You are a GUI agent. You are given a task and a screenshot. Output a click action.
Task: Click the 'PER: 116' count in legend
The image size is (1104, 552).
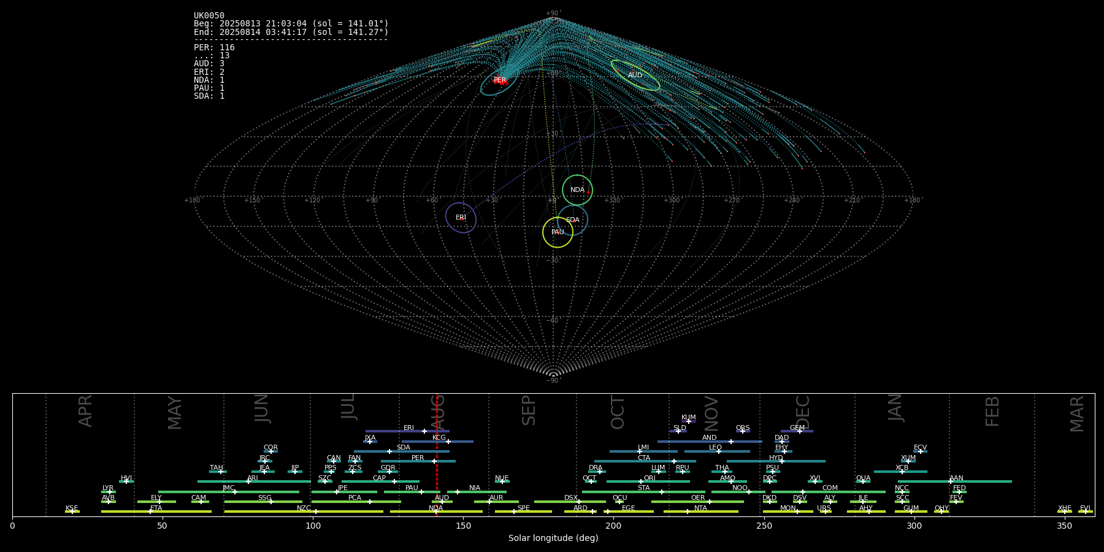[214, 48]
